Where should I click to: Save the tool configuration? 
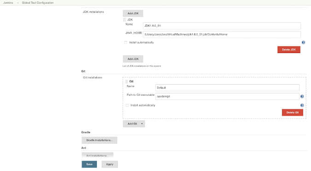pos(89,164)
